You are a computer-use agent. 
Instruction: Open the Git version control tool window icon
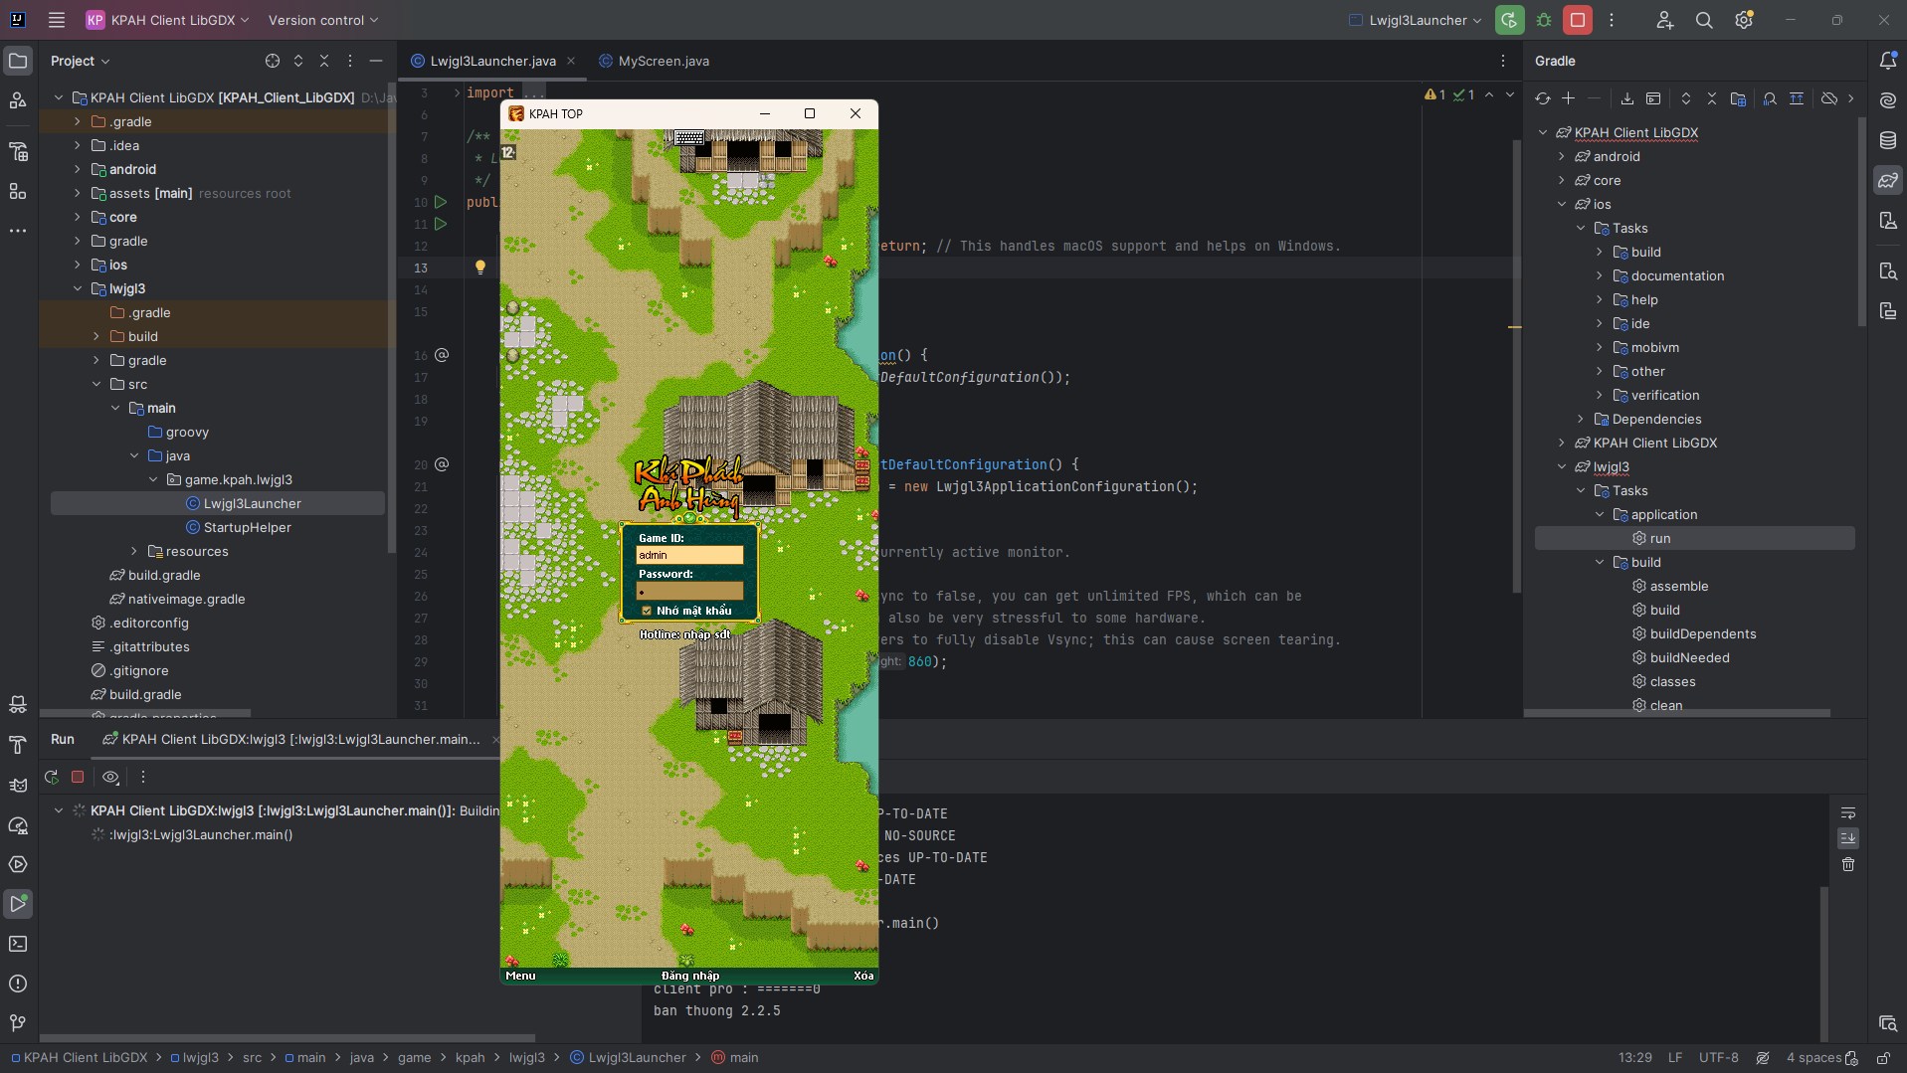point(18,1023)
